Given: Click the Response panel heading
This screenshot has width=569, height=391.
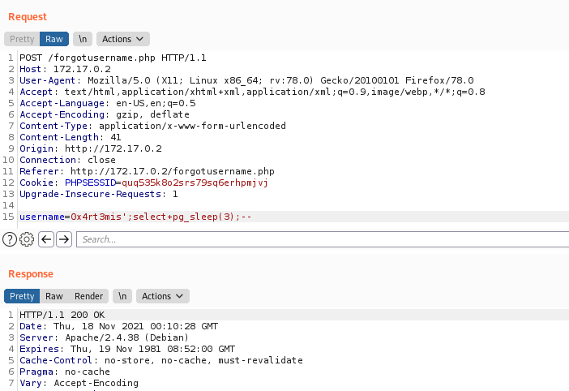Looking at the screenshot, I should coord(31,274).
